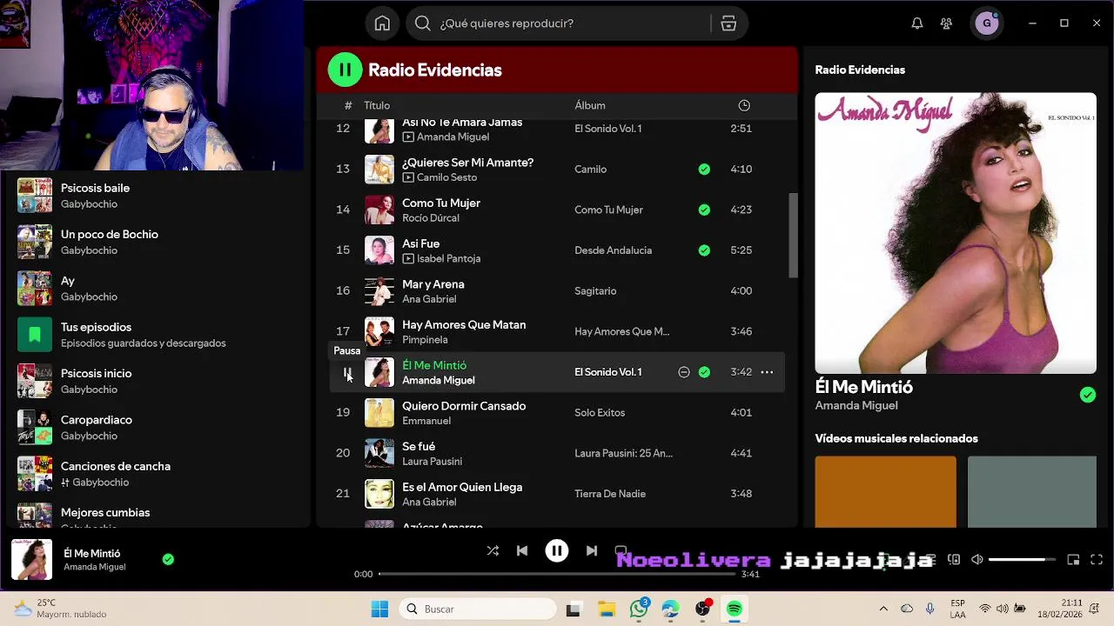This screenshot has width=1114, height=626.
Task: Open the now playing cover in the bottom bar
Action: [31, 560]
